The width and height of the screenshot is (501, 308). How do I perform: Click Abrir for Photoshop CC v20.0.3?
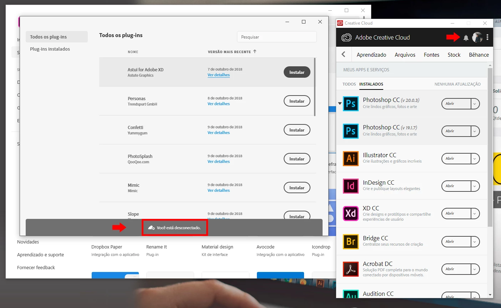(x=456, y=104)
